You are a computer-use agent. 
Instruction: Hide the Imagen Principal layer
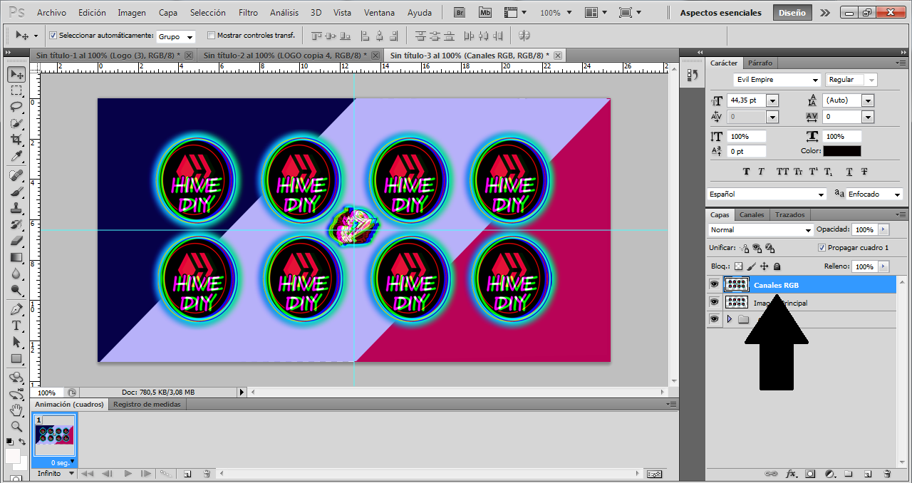[x=714, y=302]
